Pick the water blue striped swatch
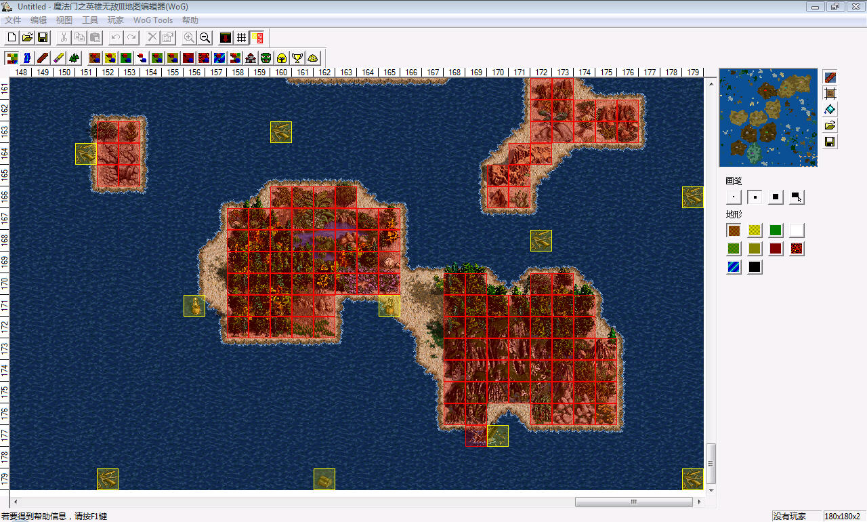This screenshot has height=522, width=867. tap(734, 267)
